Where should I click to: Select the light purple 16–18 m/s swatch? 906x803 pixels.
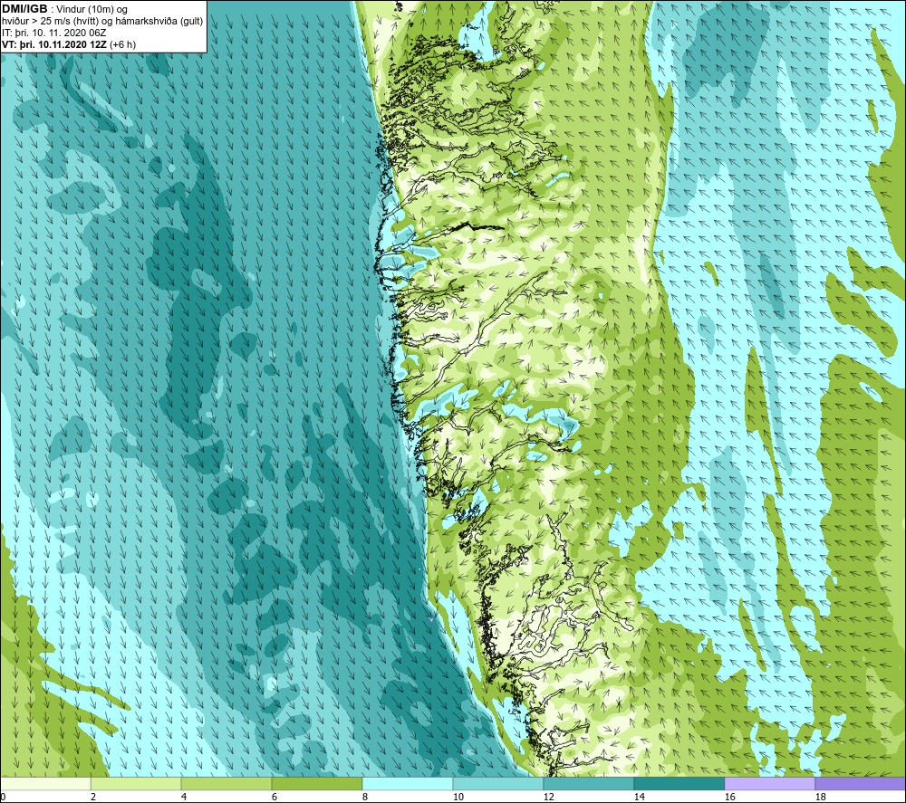click(769, 784)
